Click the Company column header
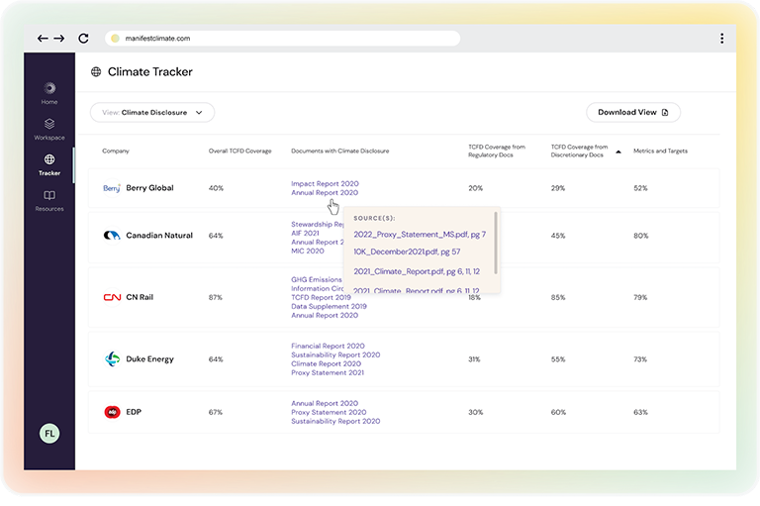The image size is (760, 506). (116, 151)
